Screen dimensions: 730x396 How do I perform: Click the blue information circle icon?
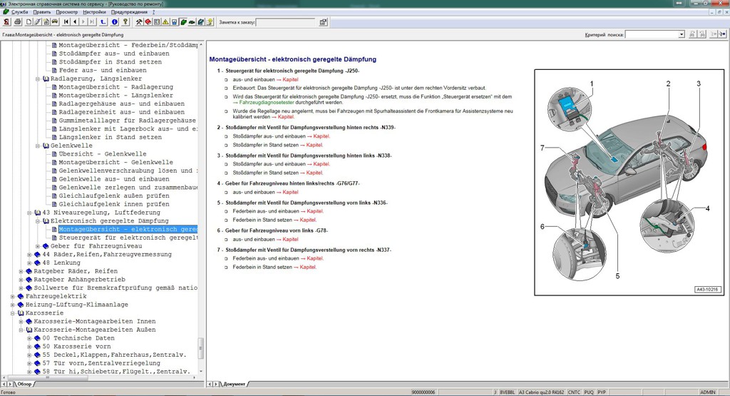tap(115, 22)
